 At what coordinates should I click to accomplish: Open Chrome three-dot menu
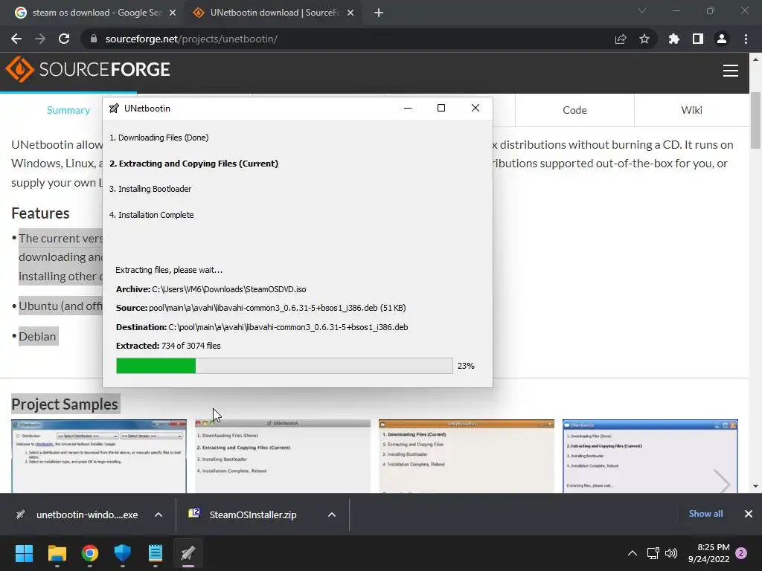pos(746,39)
